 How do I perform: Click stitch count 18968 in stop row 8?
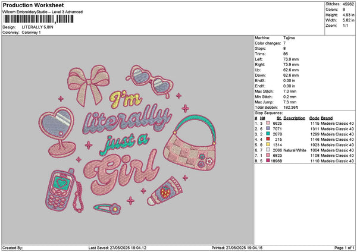[x=277, y=161]
